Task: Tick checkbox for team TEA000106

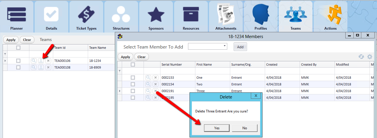Action: [18, 61]
